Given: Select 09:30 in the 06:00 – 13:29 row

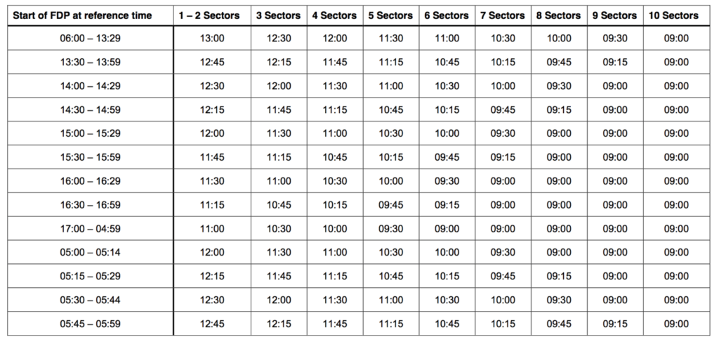Looking at the screenshot, I should (615, 39).
